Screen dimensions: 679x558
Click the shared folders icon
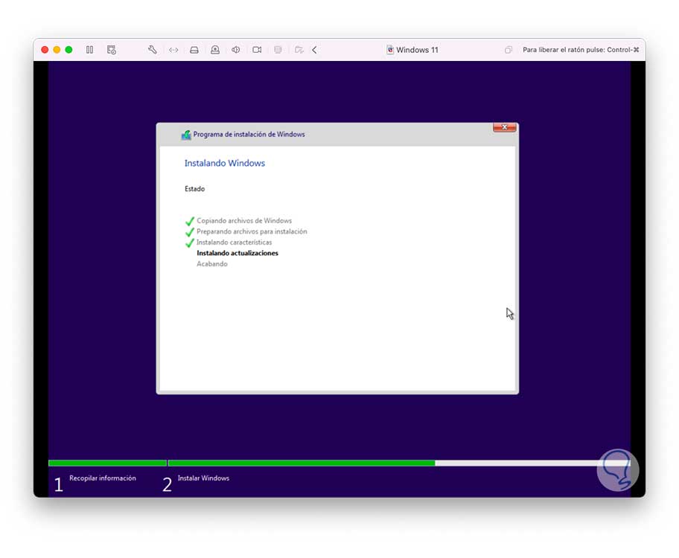coord(299,50)
